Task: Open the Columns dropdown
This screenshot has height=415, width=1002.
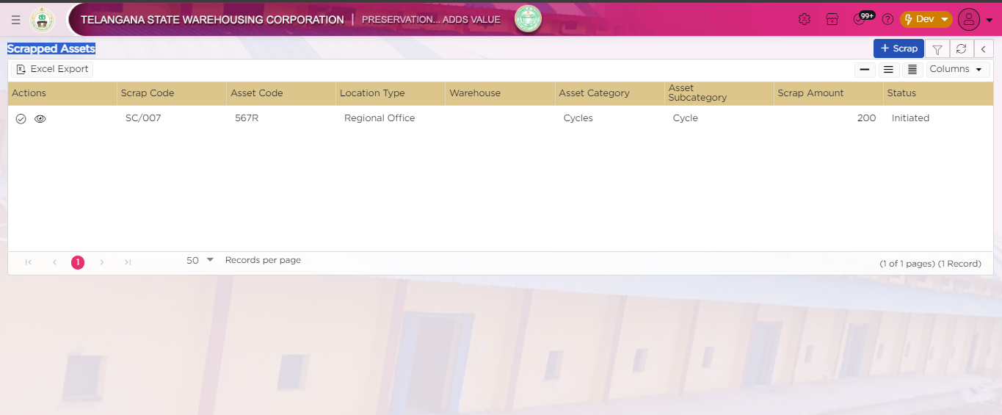Action: pos(957,69)
